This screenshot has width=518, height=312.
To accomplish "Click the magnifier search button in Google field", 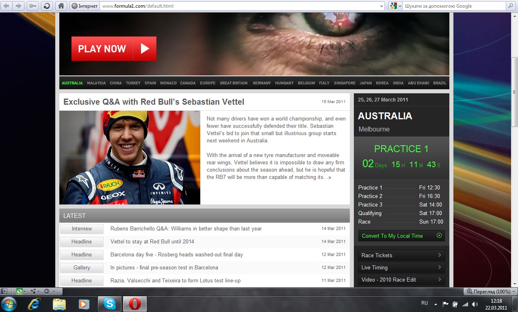I will (511, 6).
